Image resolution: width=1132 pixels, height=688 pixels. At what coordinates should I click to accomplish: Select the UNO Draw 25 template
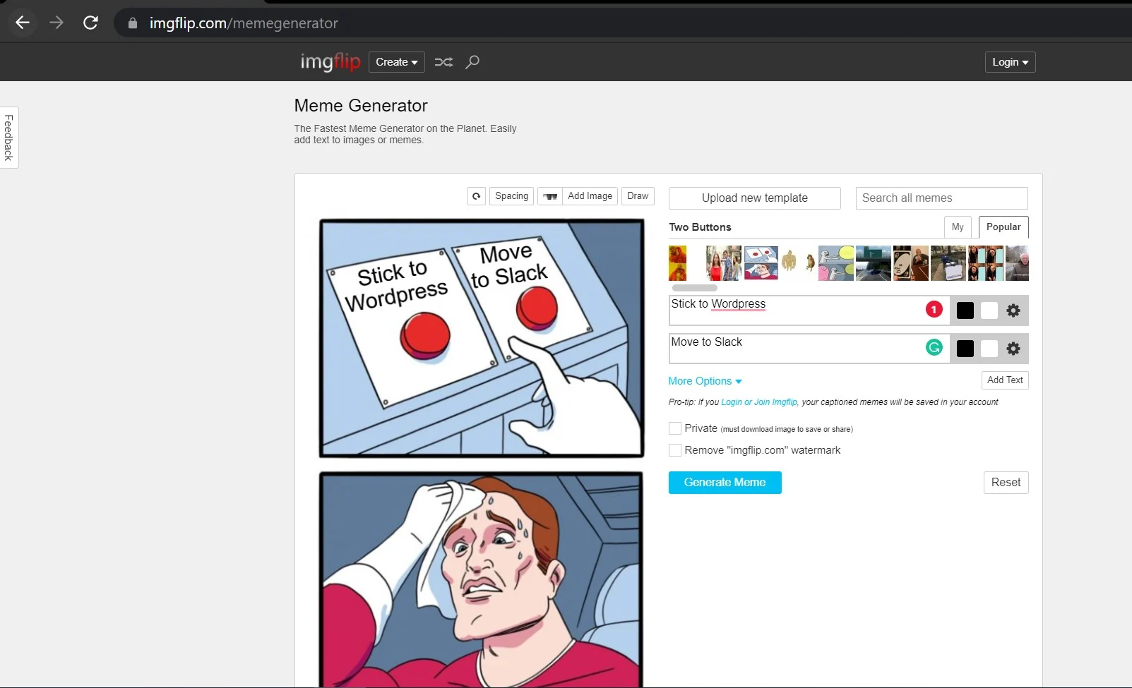pos(911,263)
